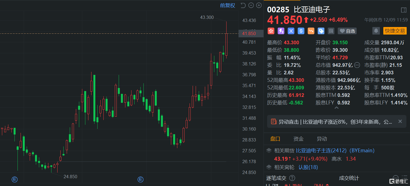Open the 前复权 adjustment dropdown
410x186 pixels.
(x=228, y=5)
